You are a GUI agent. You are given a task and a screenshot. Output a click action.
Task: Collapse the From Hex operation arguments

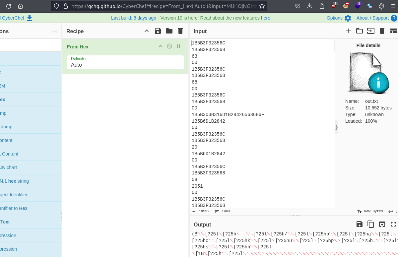[x=160, y=46]
